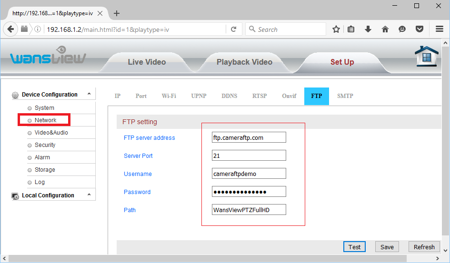Open new browser tab with plus icon

pyautogui.click(x=117, y=13)
